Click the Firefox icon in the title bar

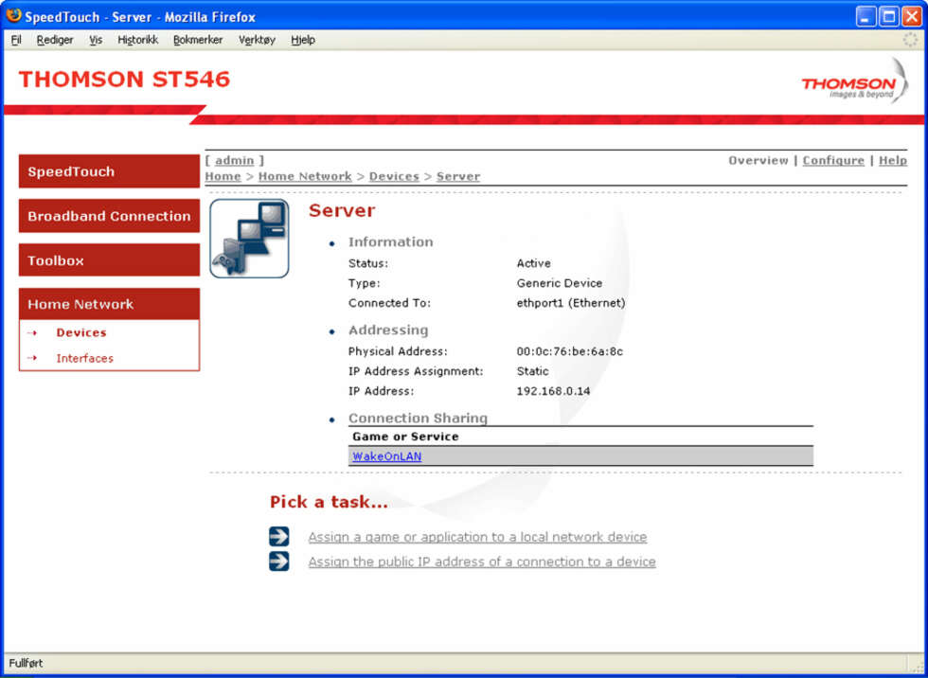click(13, 15)
